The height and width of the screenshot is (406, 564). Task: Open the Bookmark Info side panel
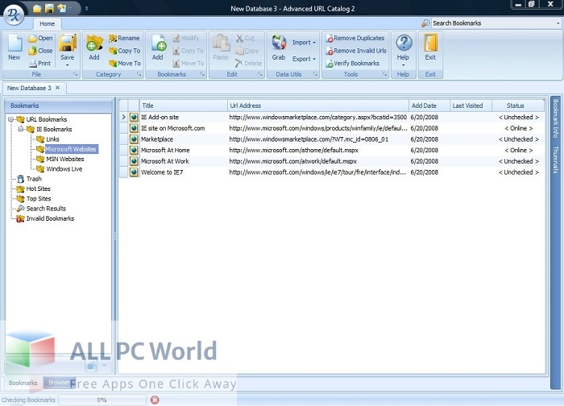pos(556,118)
